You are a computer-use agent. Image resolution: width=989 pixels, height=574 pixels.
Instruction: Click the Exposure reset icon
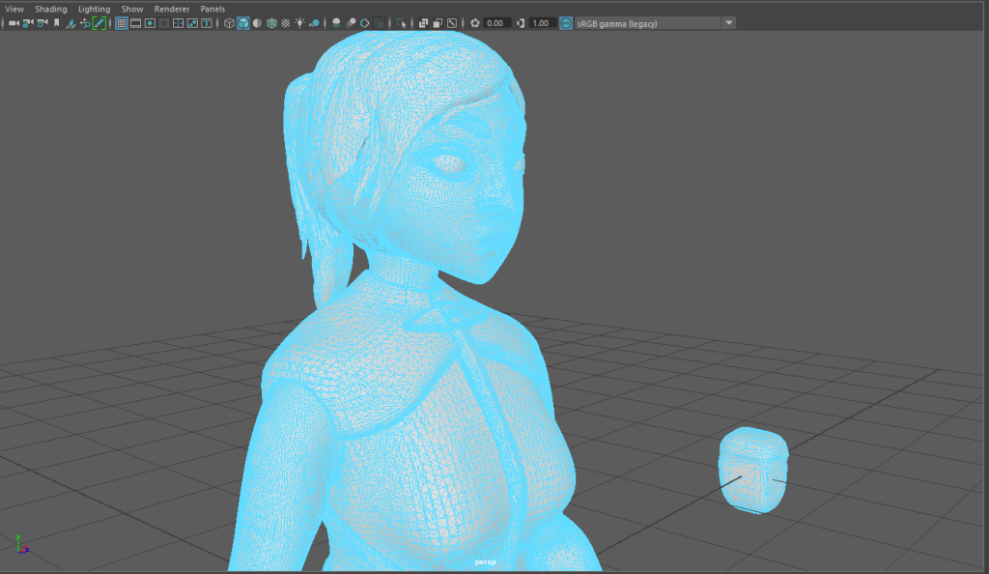point(473,23)
